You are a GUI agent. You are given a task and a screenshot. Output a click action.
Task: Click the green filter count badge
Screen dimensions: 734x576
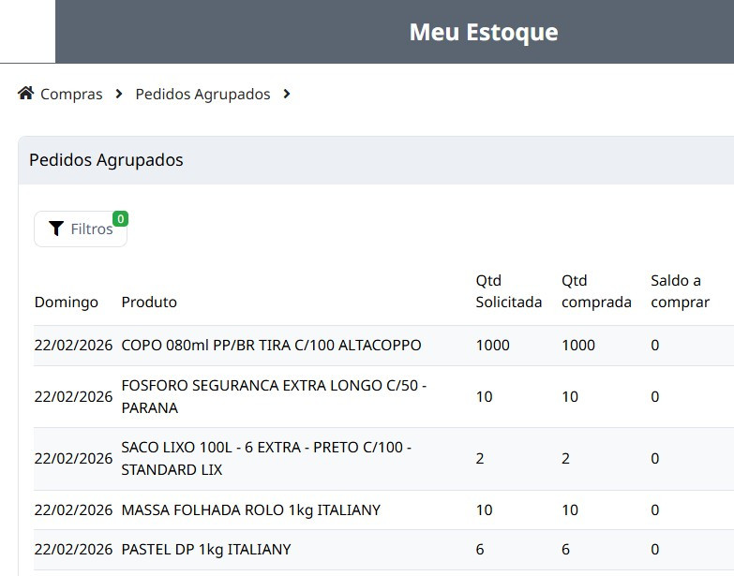click(120, 219)
